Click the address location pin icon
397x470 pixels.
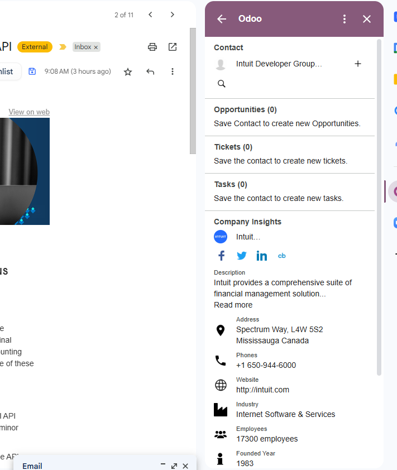(x=221, y=330)
